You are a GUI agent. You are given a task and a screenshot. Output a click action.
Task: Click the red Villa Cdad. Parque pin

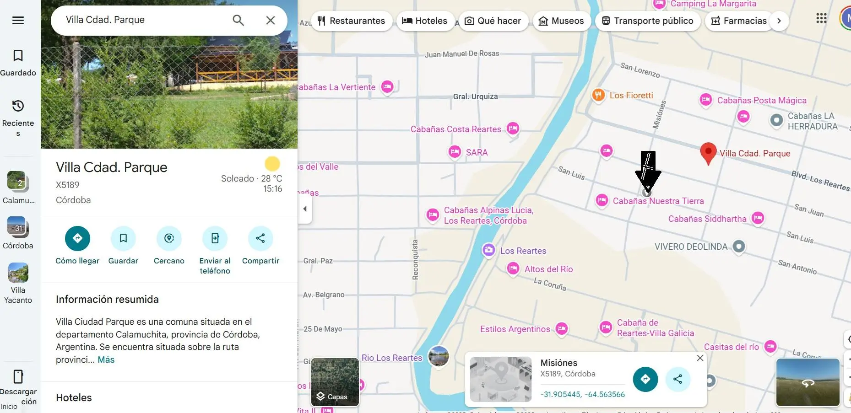pos(708,154)
